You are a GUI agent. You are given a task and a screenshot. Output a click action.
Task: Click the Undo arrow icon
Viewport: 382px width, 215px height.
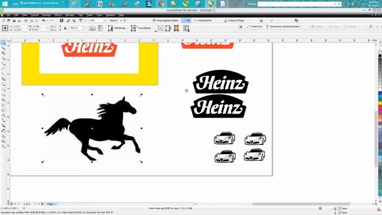[x=44, y=21]
